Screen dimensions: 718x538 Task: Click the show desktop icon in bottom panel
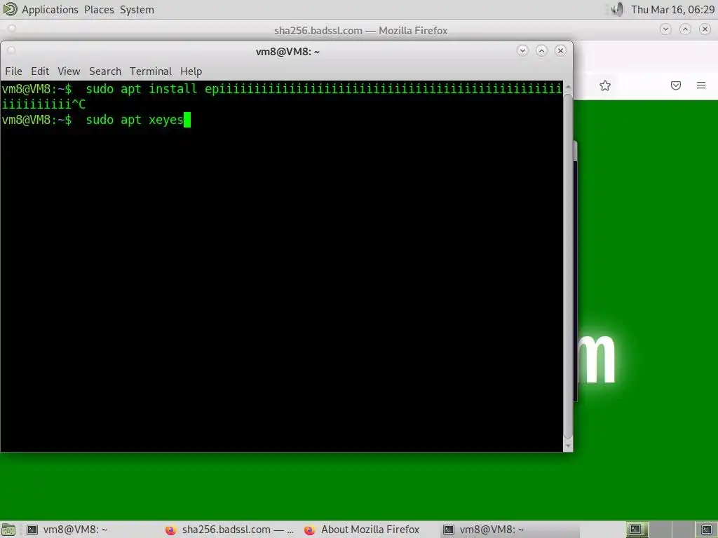click(8, 530)
